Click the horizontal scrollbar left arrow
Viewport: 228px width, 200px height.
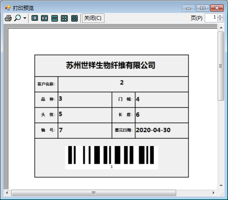(7, 193)
